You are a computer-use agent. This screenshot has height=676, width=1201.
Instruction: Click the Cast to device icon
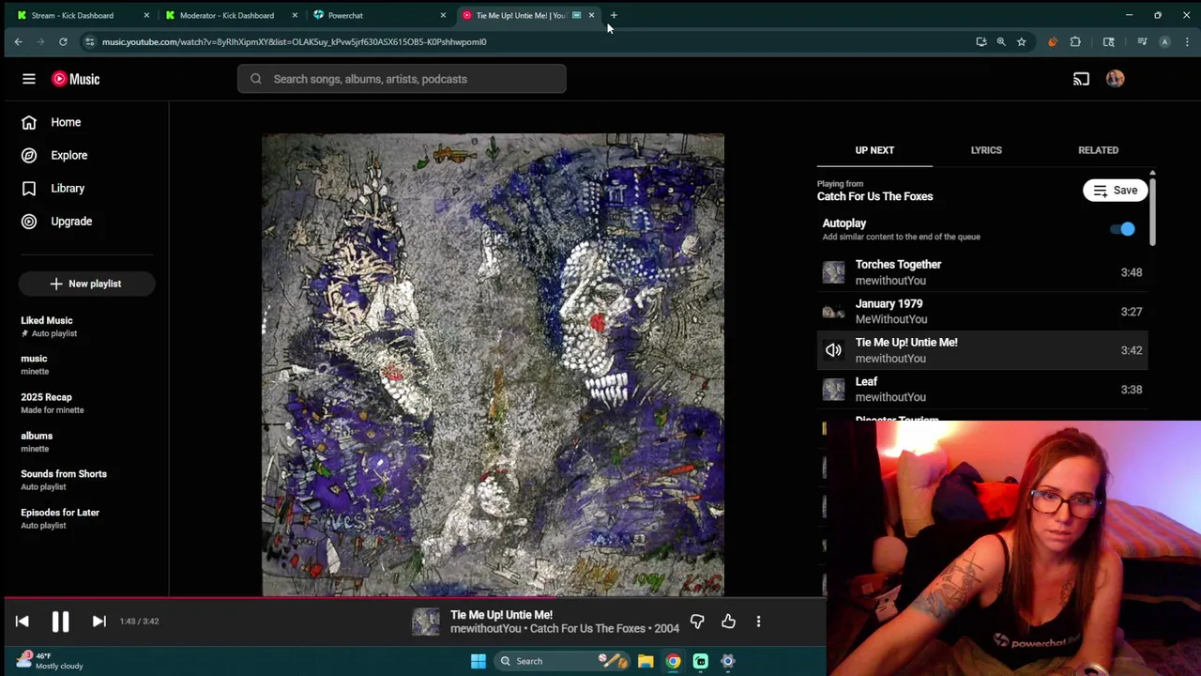point(1081,79)
